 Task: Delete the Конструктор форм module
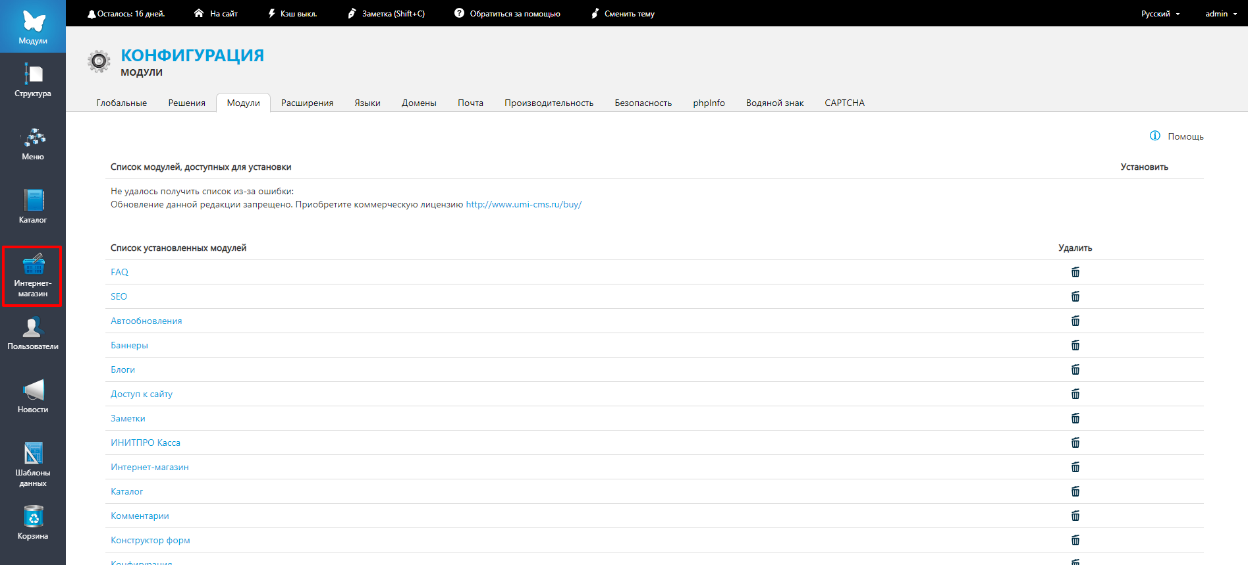tap(1075, 540)
